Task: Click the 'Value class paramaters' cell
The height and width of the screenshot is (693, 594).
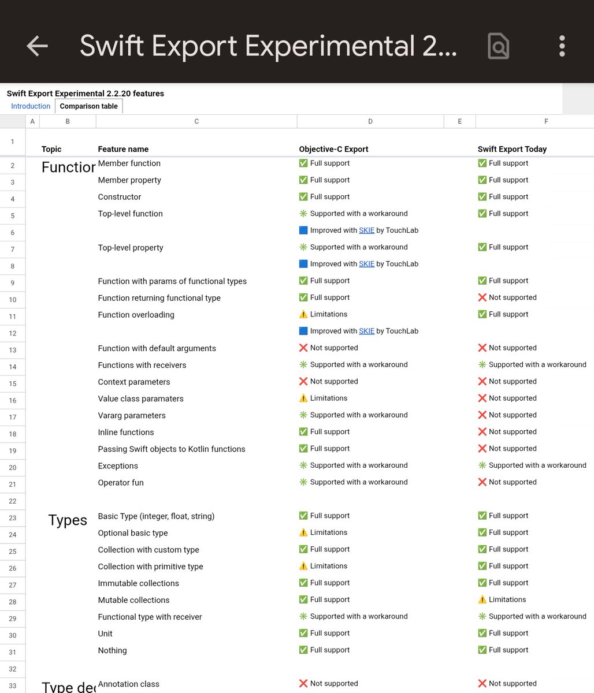Action: [x=141, y=398]
